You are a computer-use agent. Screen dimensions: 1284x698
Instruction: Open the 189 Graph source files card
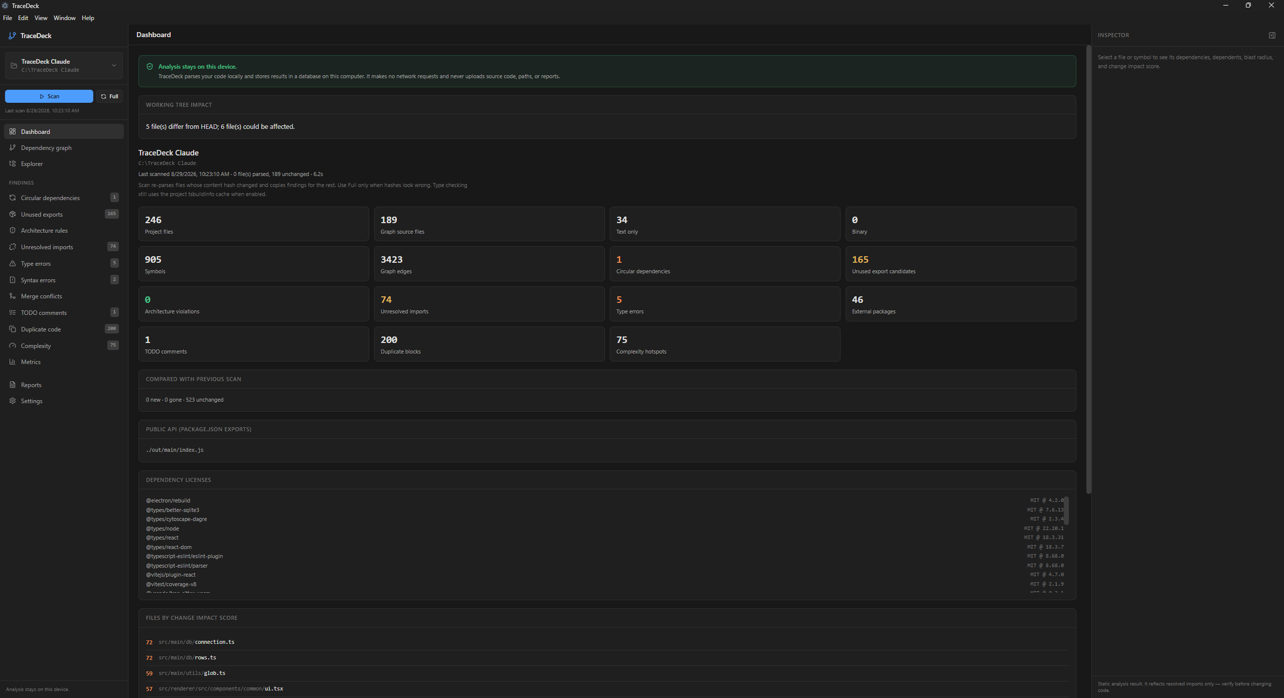489,224
